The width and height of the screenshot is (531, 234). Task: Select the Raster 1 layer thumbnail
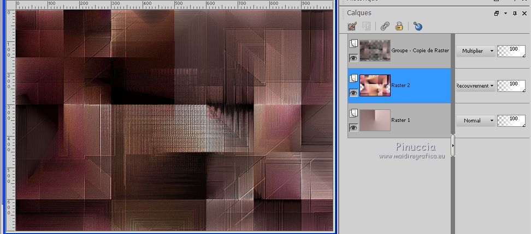(375, 120)
